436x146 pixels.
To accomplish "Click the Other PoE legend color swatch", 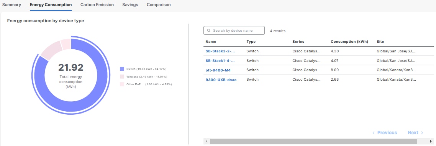I will (x=122, y=84).
